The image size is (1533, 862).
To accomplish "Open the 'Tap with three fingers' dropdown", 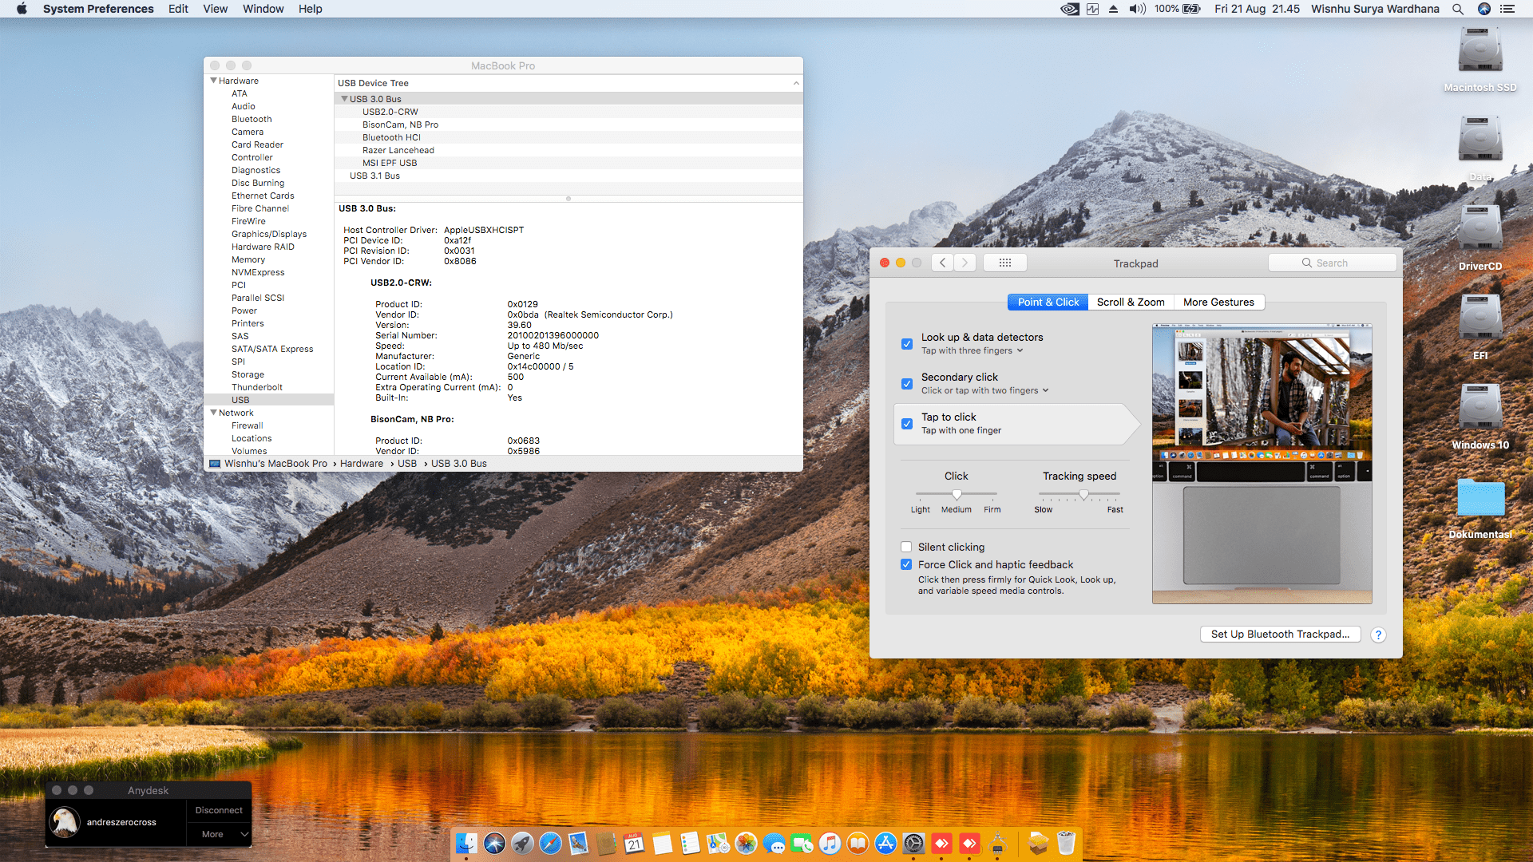I will pyautogui.click(x=972, y=350).
